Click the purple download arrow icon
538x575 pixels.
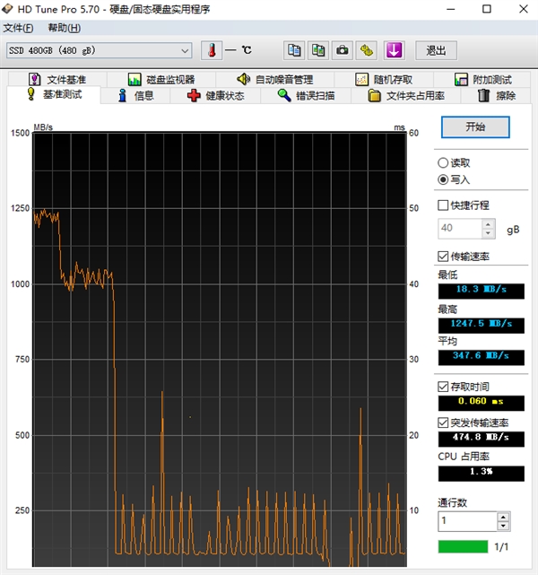point(394,50)
